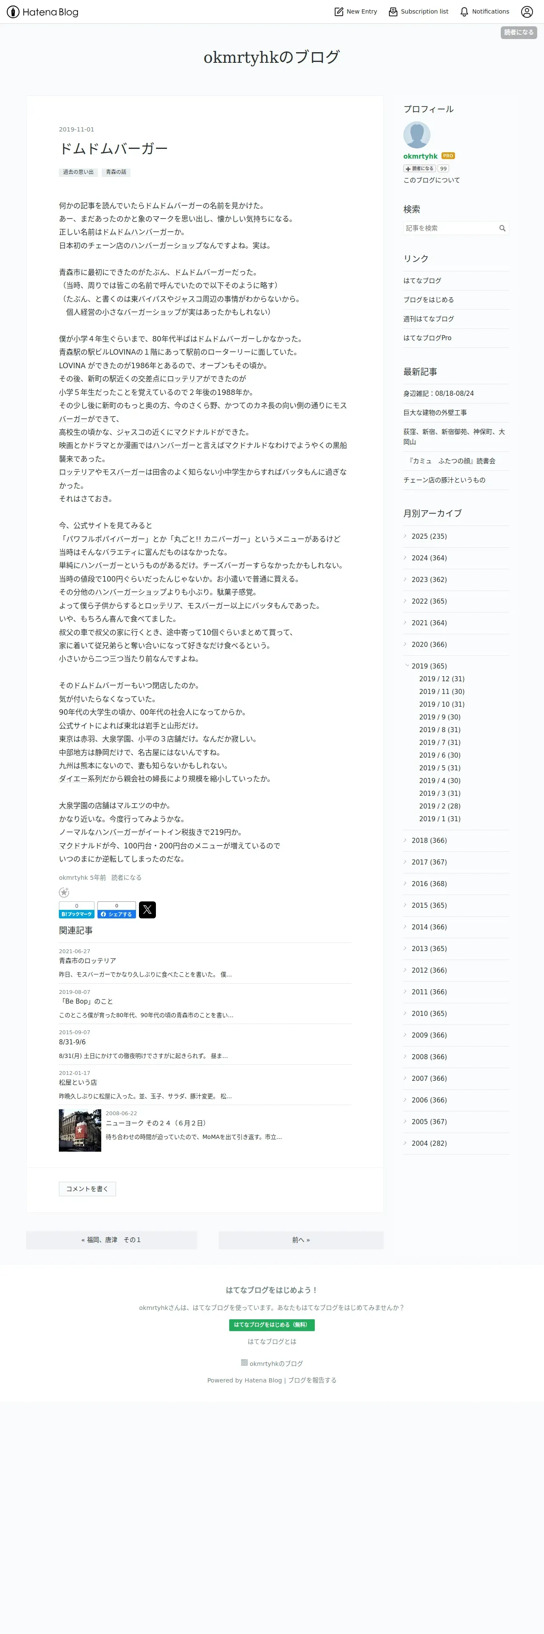The width and height of the screenshot is (544, 1634).
Task: Open 過去の思い出 category tag
Action: point(78,172)
